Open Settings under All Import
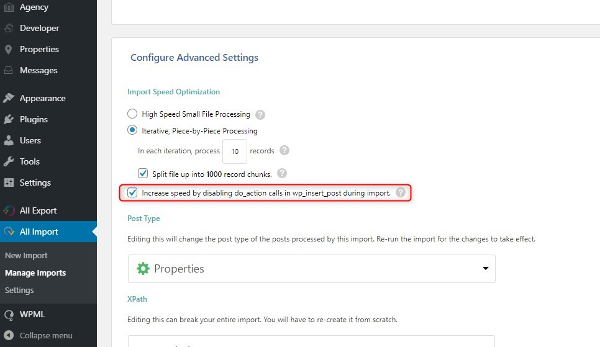Viewport: 600px width, 347px height. (x=19, y=291)
